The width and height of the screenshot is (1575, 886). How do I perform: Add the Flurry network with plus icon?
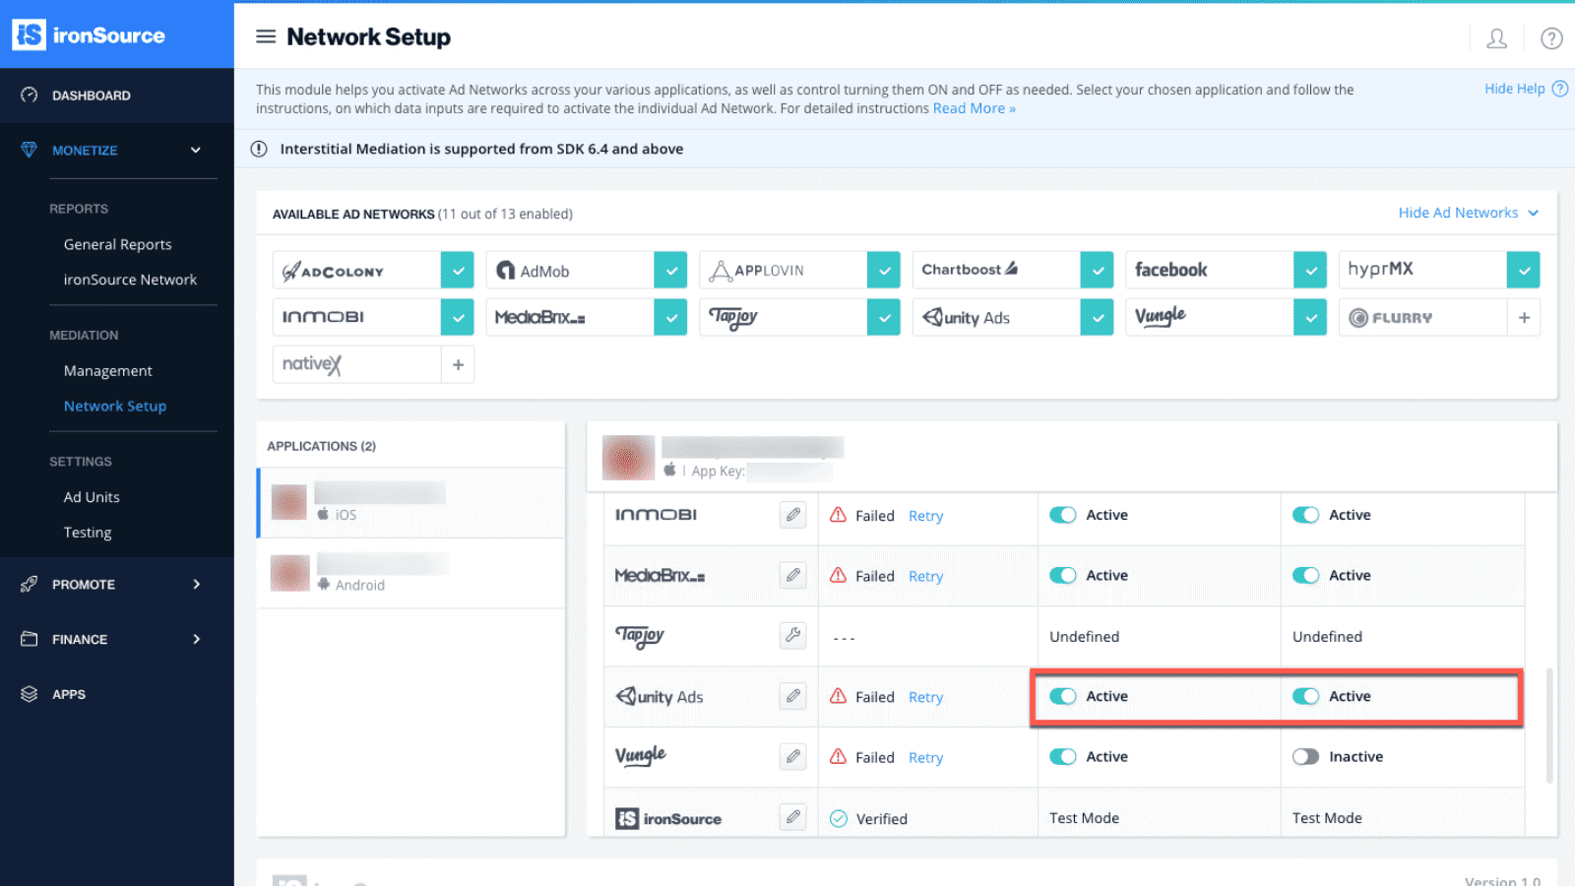point(1524,318)
